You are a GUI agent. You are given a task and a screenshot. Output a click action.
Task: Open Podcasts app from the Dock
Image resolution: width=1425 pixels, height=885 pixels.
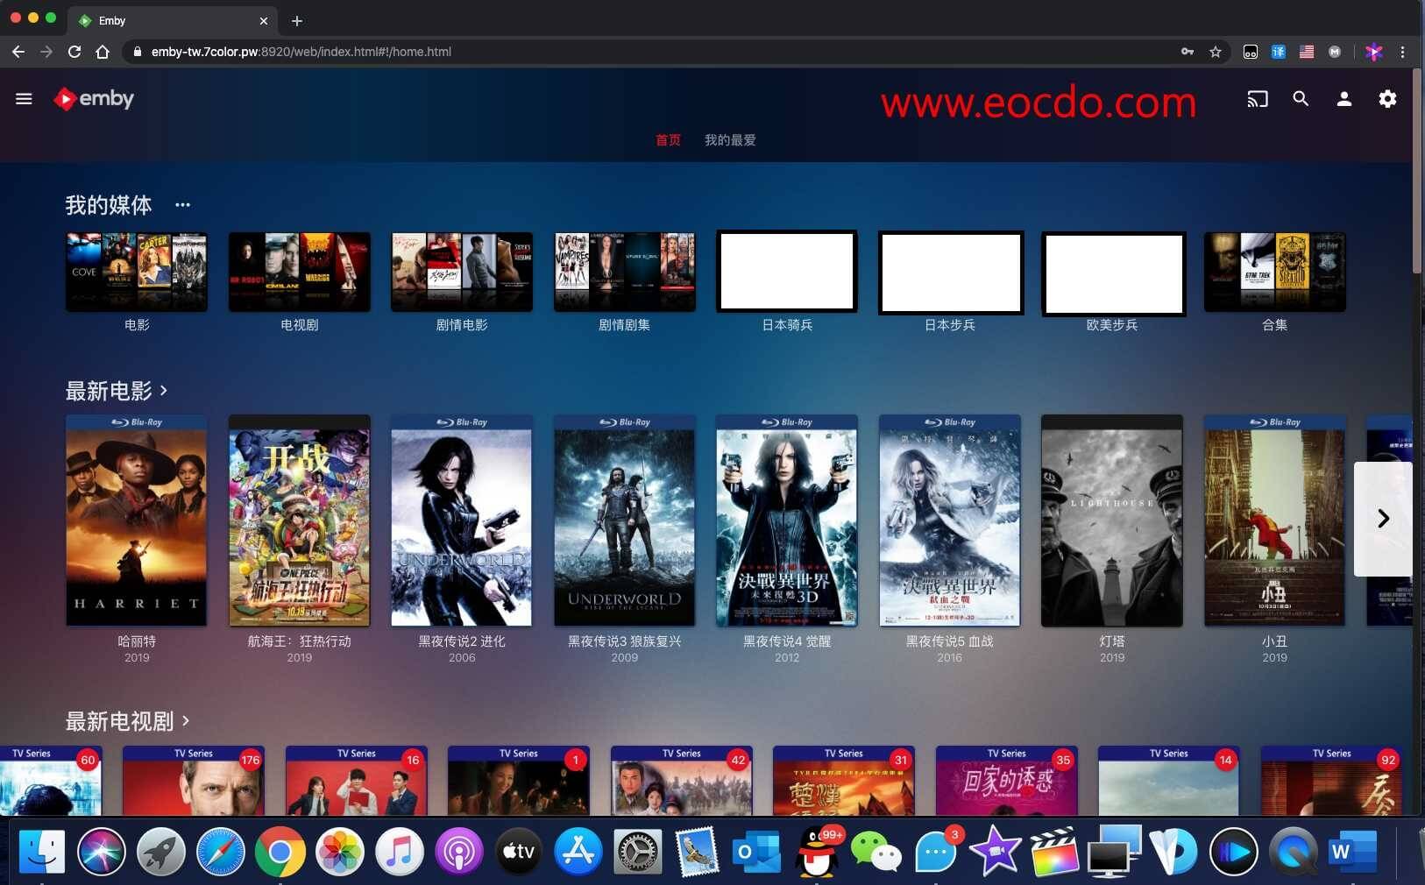pyautogui.click(x=459, y=851)
